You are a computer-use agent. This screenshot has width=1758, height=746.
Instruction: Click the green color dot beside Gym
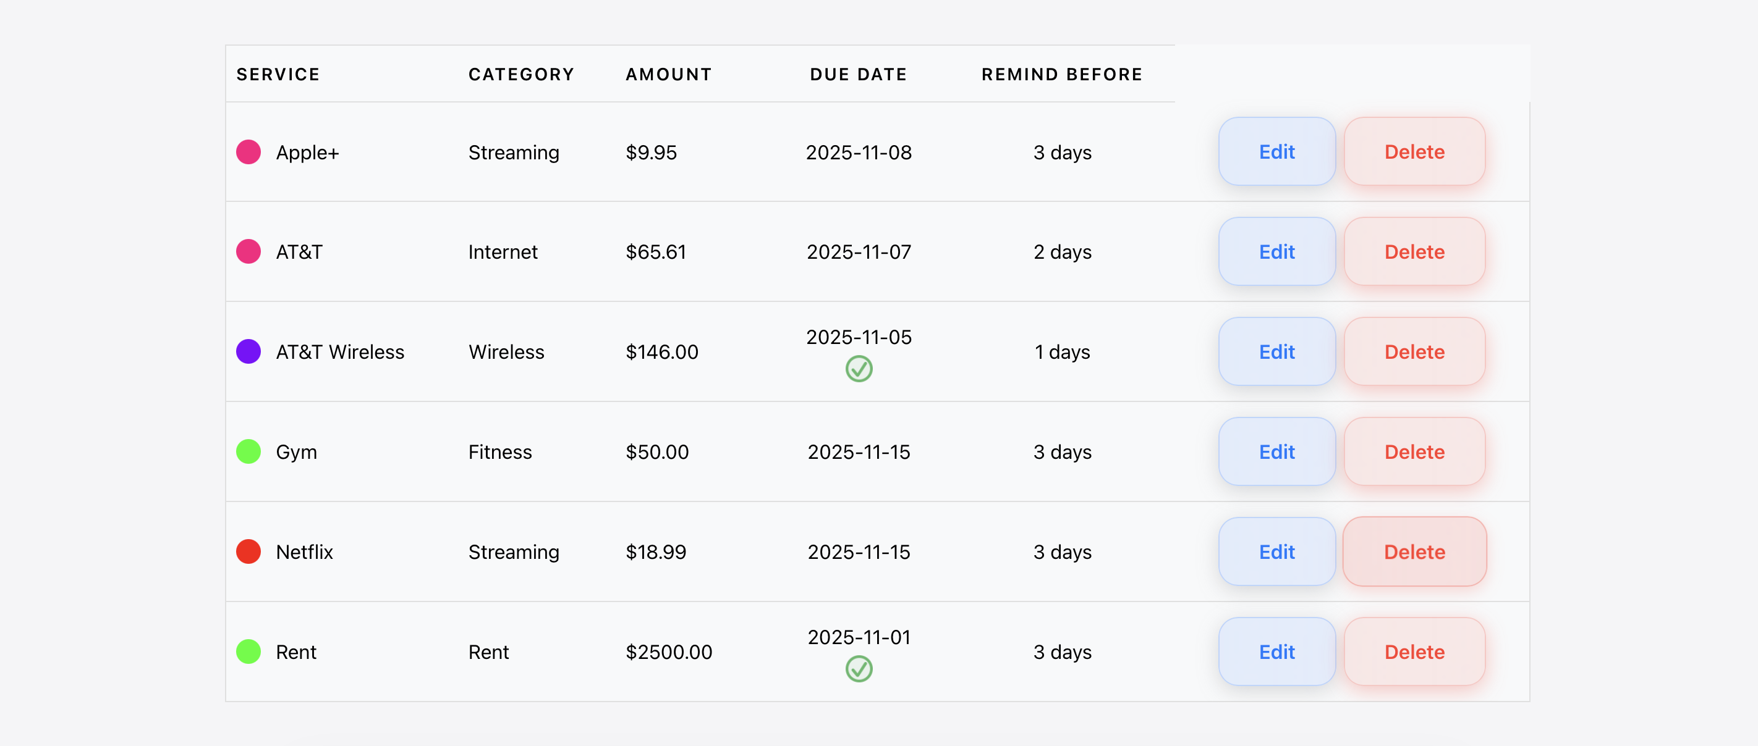[248, 451]
